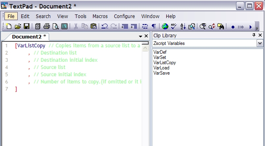View document in web browser icon
Screen dimensions: 265x146
pos(165,26)
